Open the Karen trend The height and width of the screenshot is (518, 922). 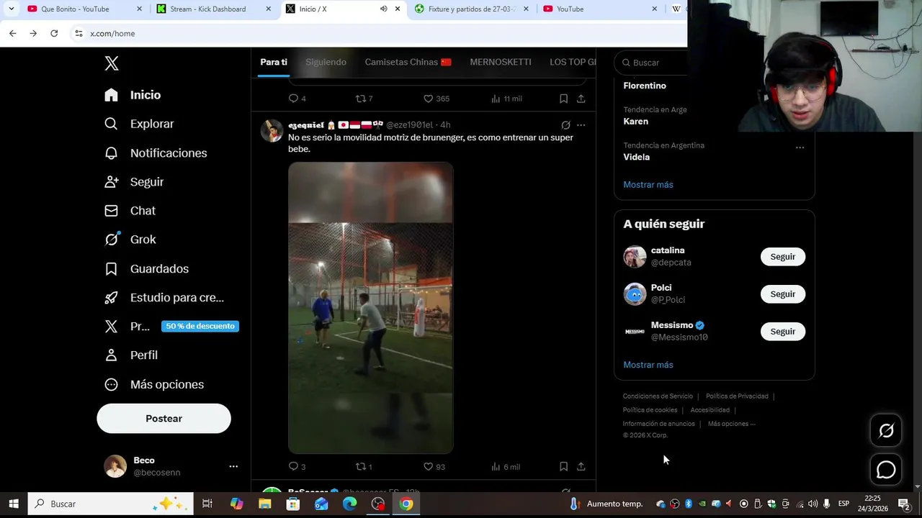pos(636,122)
